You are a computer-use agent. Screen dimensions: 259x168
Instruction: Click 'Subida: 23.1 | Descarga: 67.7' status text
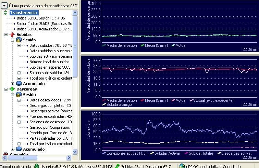146,166
